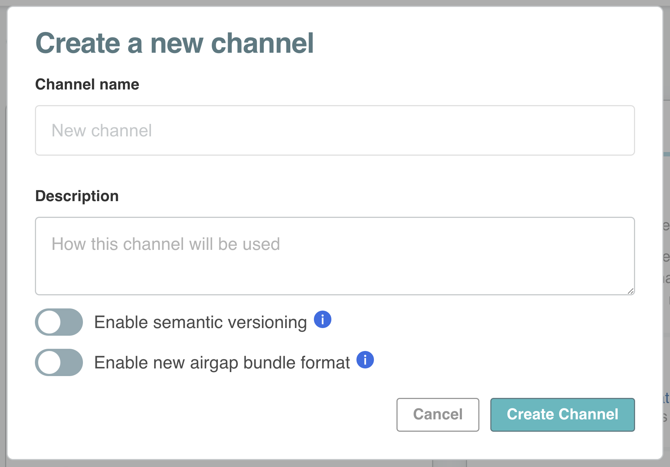Click into the New channel name field

pyautogui.click(x=335, y=130)
